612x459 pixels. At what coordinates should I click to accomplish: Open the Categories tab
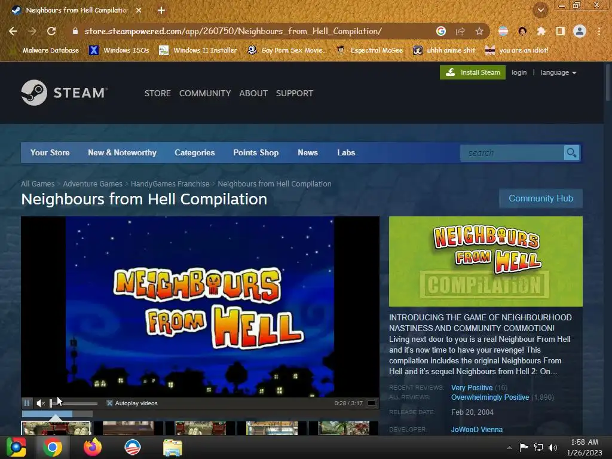195,152
